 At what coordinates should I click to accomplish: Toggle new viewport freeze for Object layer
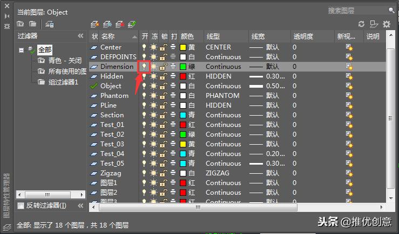[349, 86]
